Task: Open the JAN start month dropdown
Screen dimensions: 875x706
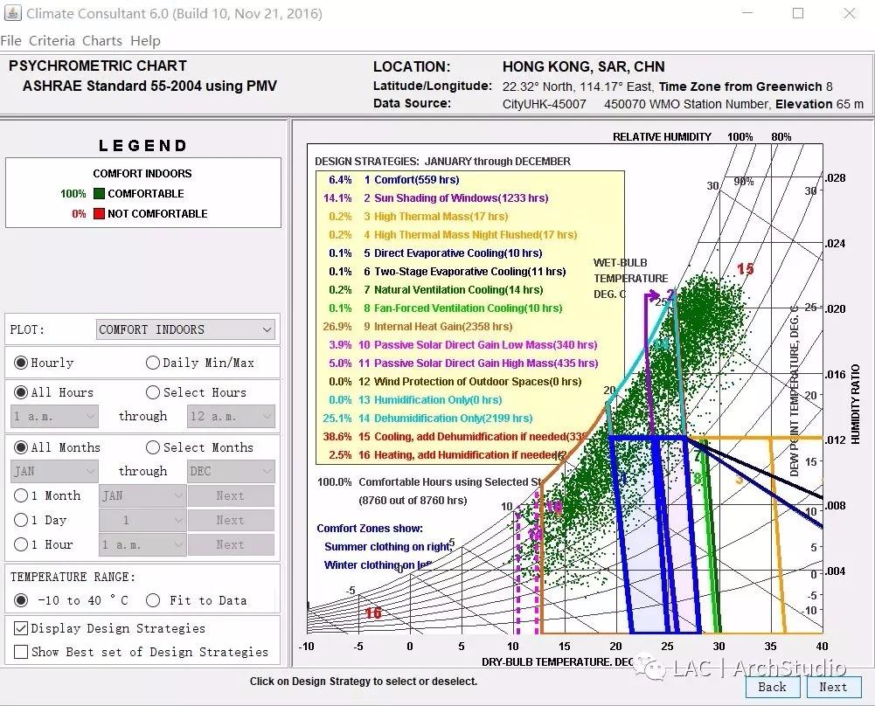Action: (55, 471)
